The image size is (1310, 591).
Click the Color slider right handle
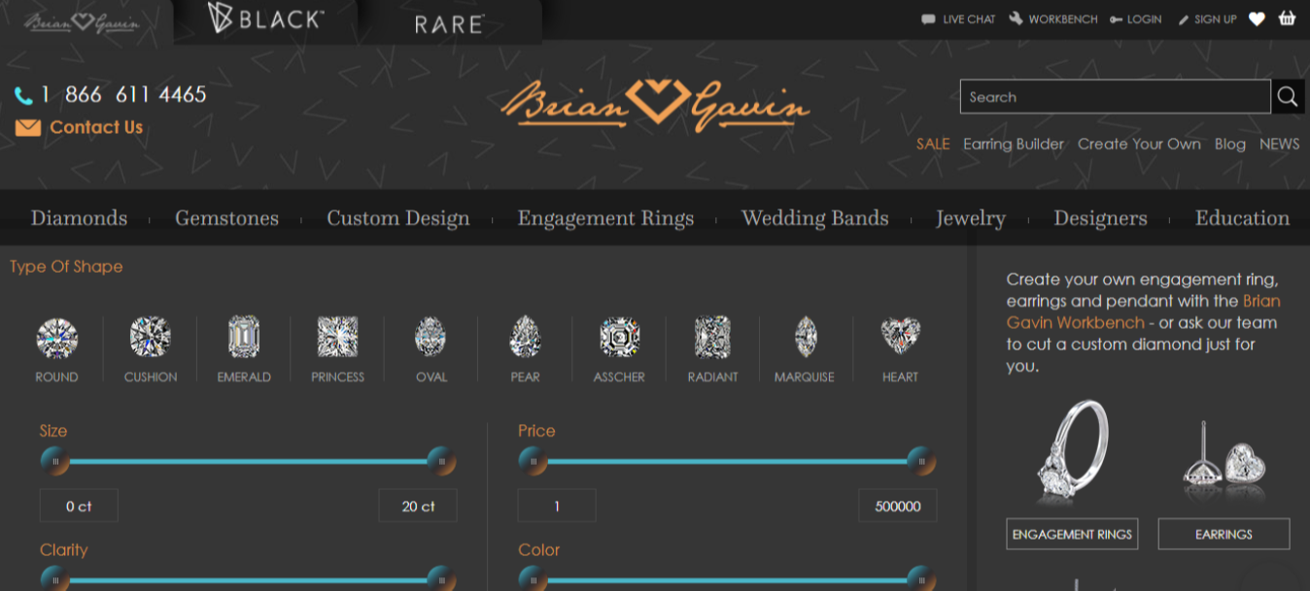coord(921,580)
